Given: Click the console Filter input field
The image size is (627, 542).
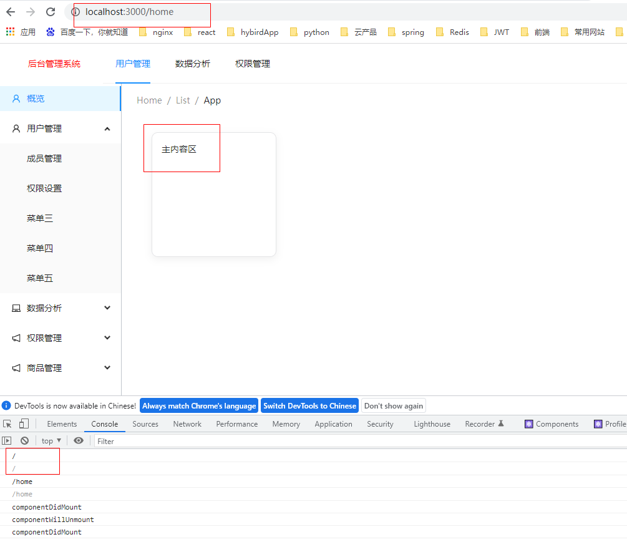Looking at the screenshot, I should tap(360, 442).
